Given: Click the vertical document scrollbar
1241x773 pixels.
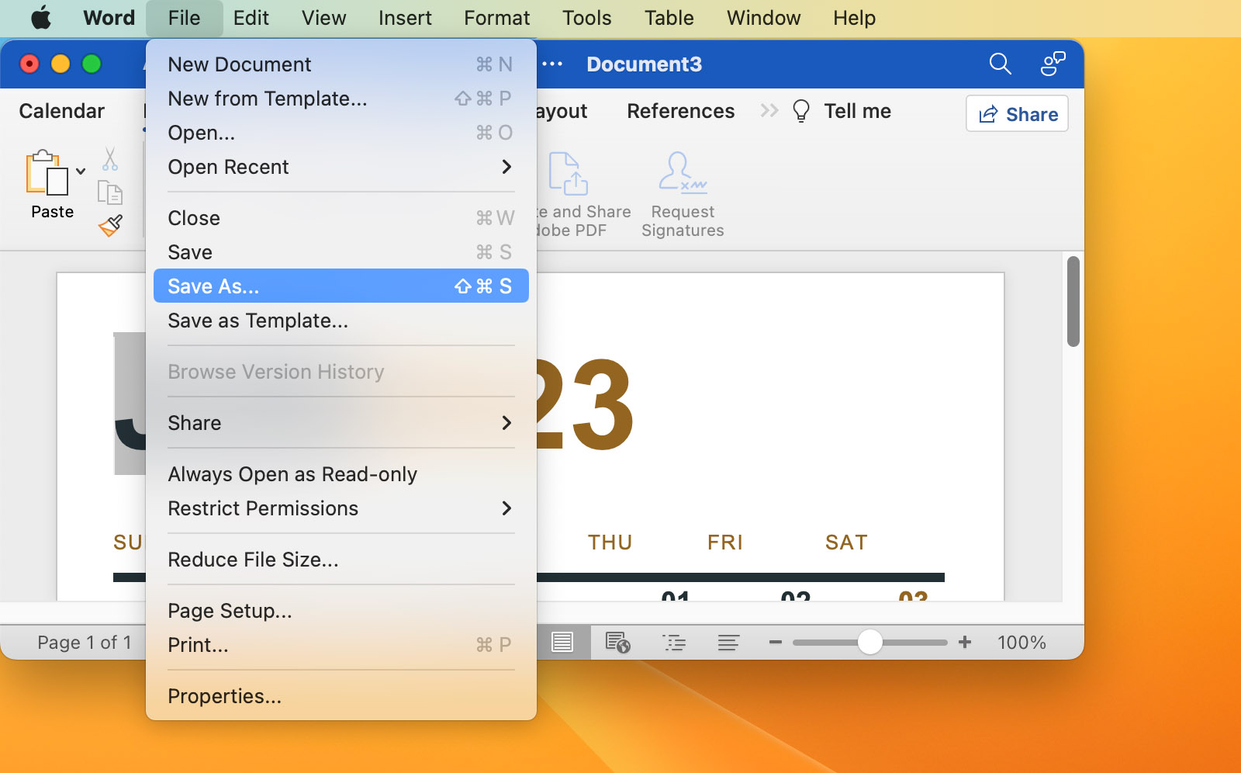Looking at the screenshot, I should pos(1073,301).
